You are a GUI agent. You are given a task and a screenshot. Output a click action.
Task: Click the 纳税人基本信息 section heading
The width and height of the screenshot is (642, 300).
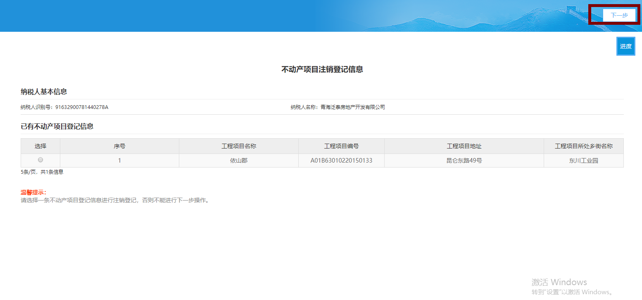pyautogui.click(x=44, y=92)
